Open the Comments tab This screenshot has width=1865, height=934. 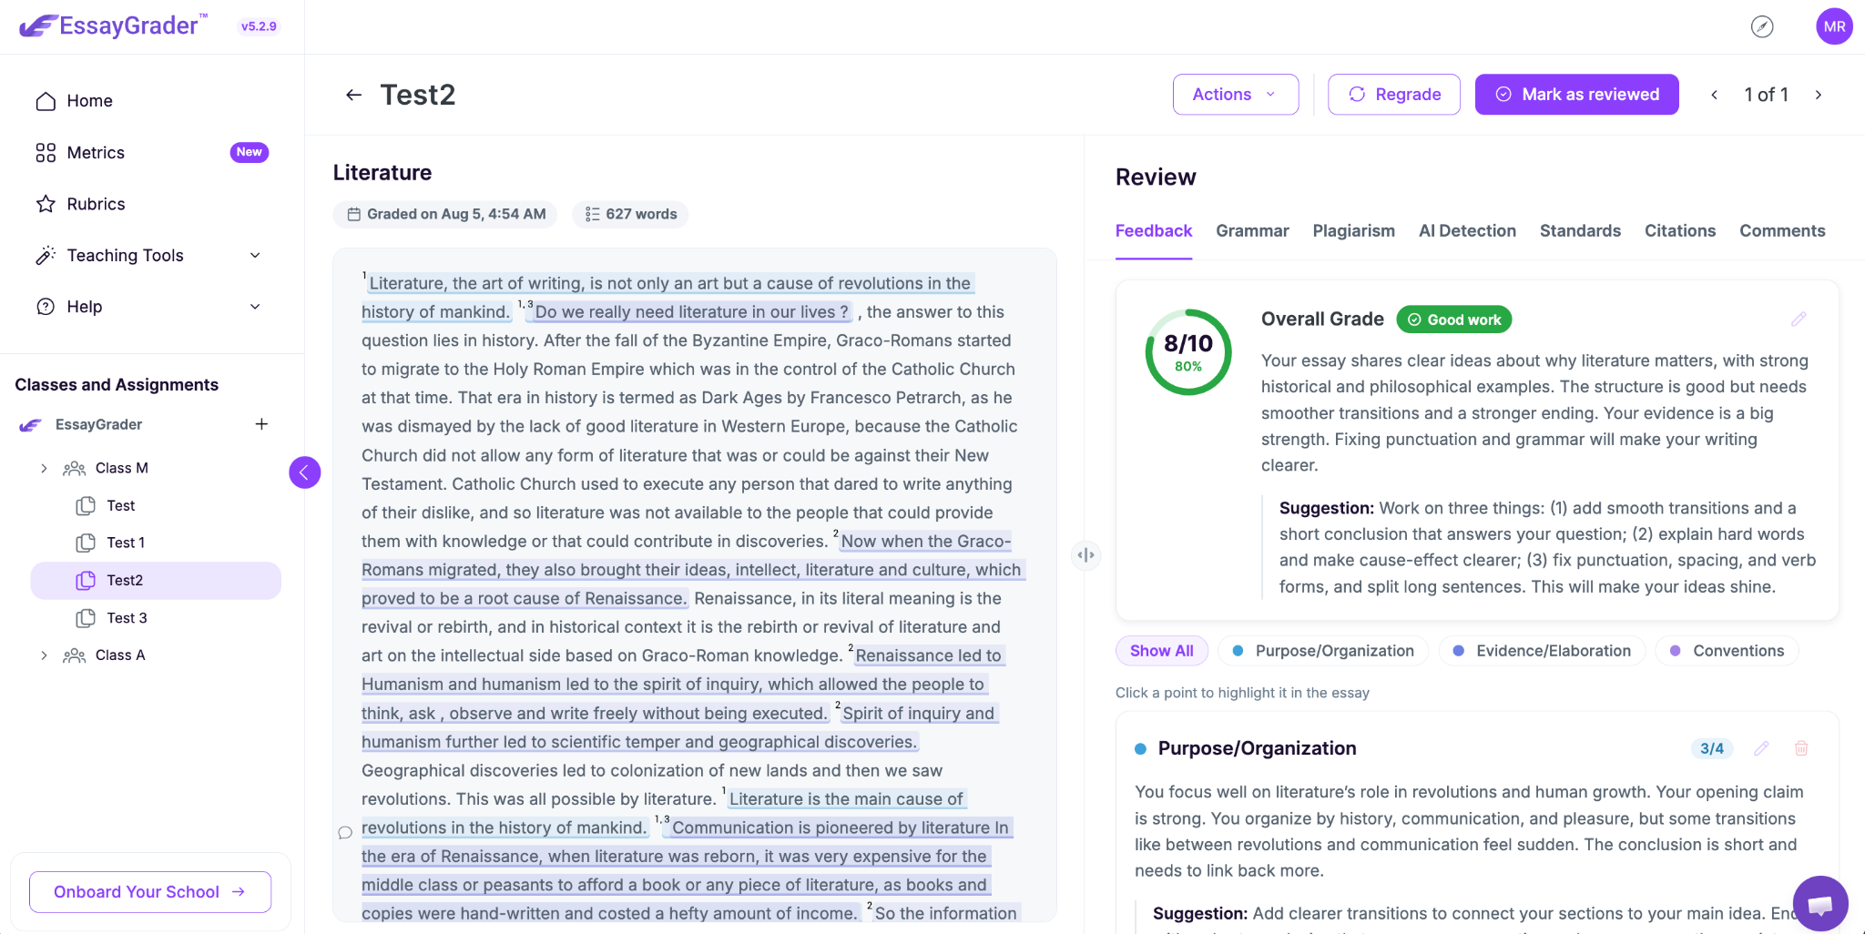pyautogui.click(x=1782, y=231)
